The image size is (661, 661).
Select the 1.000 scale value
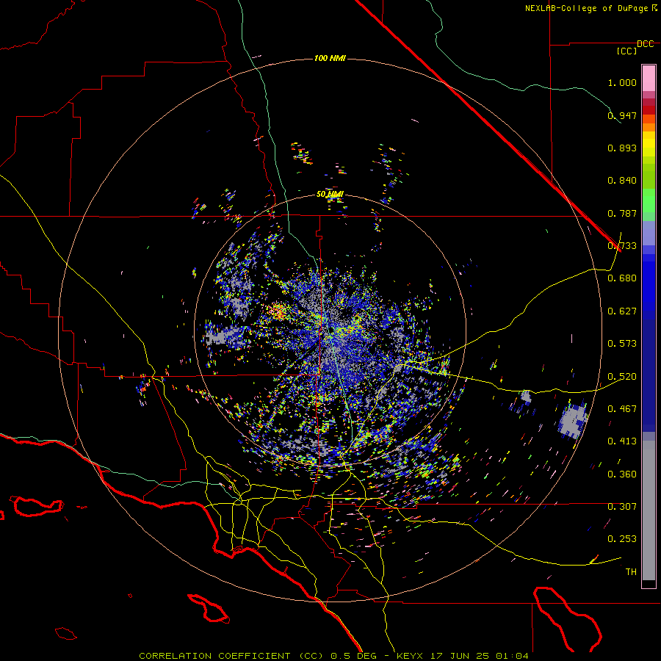point(622,82)
